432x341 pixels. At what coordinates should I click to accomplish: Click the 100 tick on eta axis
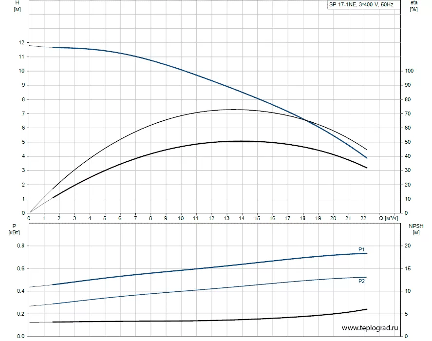click(x=409, y=71)
